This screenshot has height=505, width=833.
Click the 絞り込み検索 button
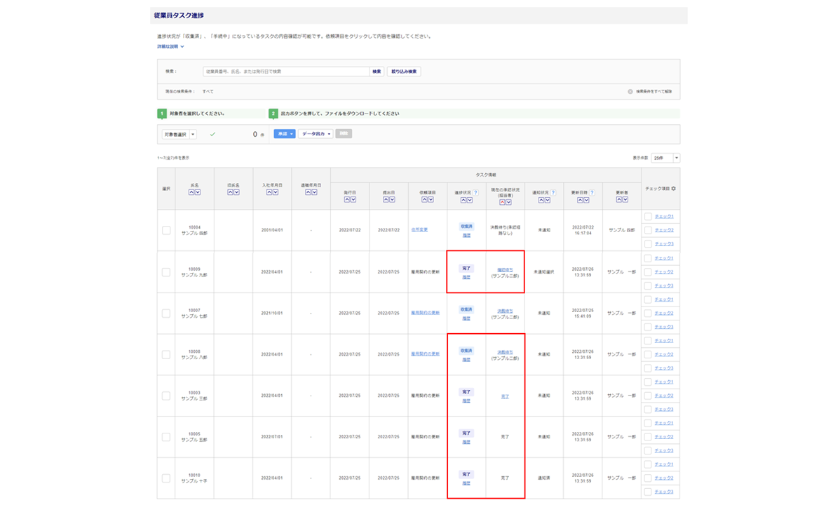[404, 72]
